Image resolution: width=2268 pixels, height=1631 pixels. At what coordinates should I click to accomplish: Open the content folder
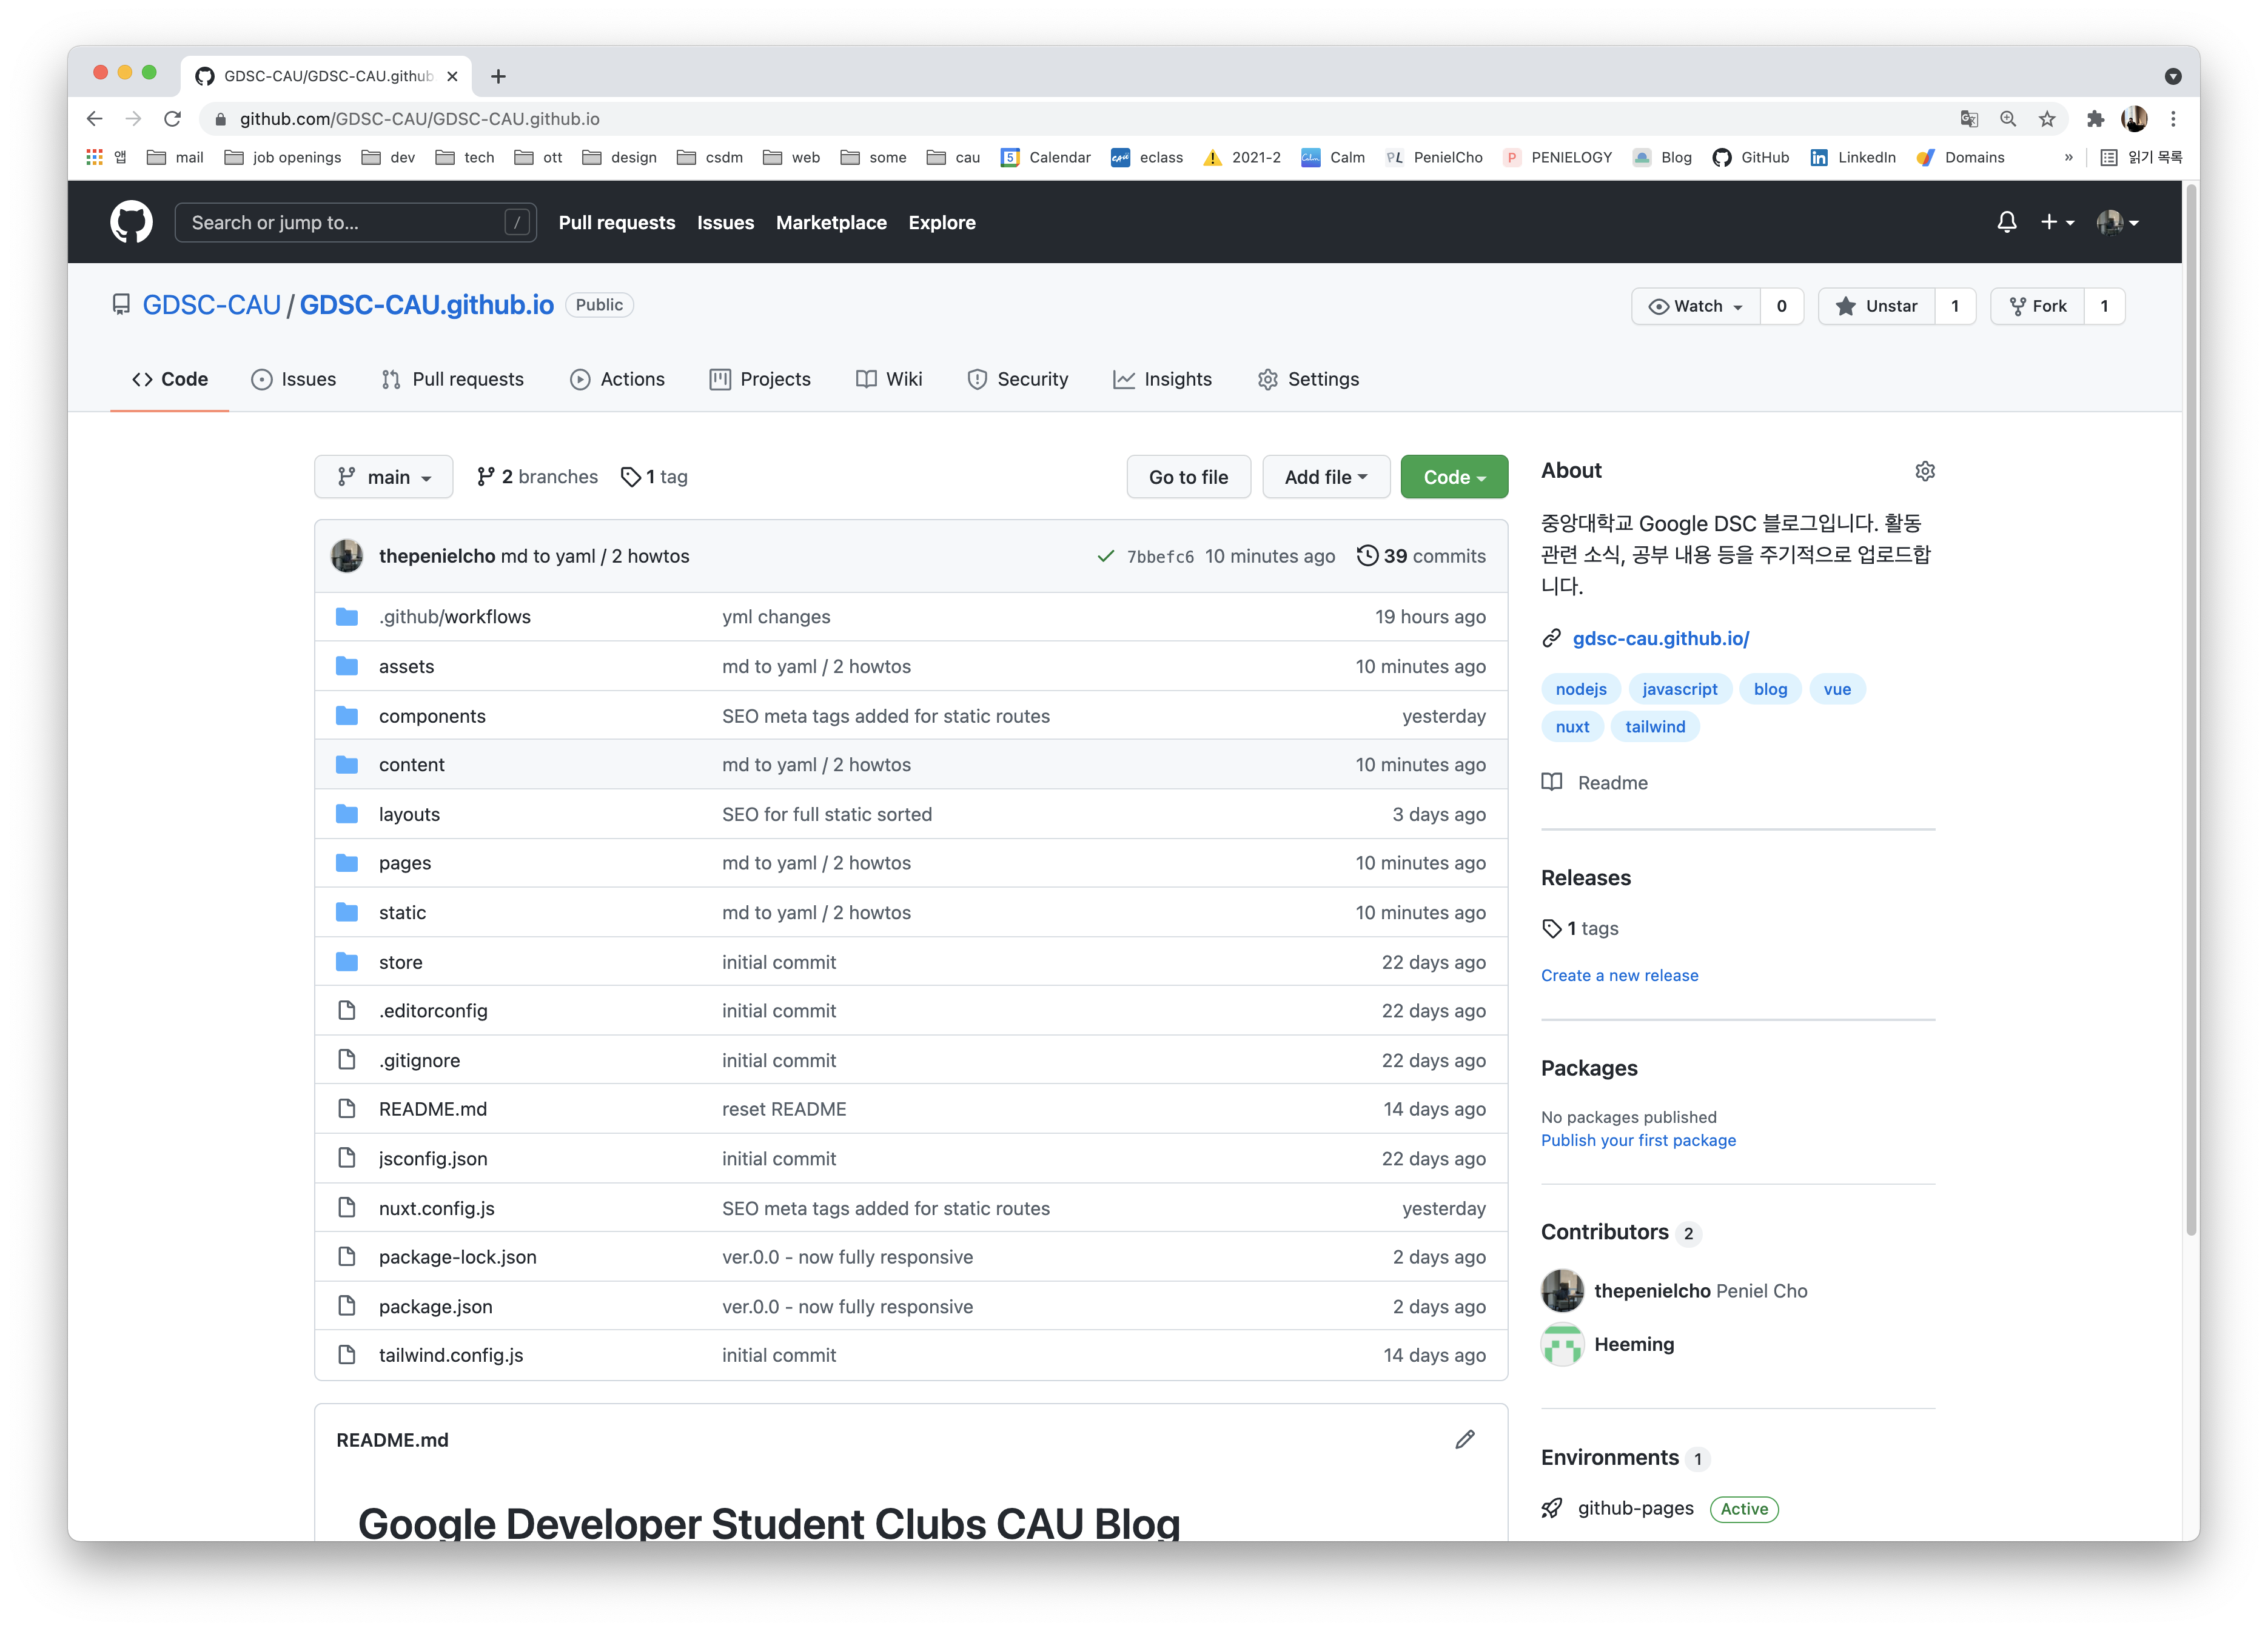tap(411, 765)
